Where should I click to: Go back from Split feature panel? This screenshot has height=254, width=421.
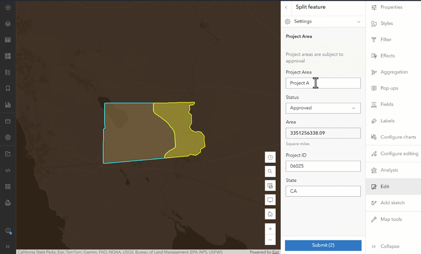(286, 8)
